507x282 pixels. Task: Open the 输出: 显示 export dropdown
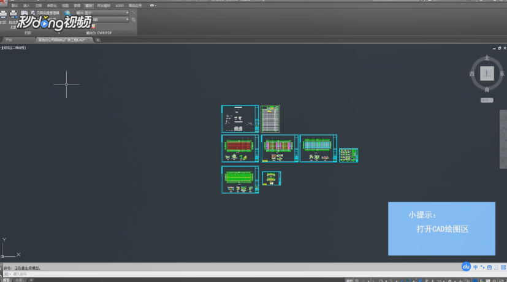point(102,13)
